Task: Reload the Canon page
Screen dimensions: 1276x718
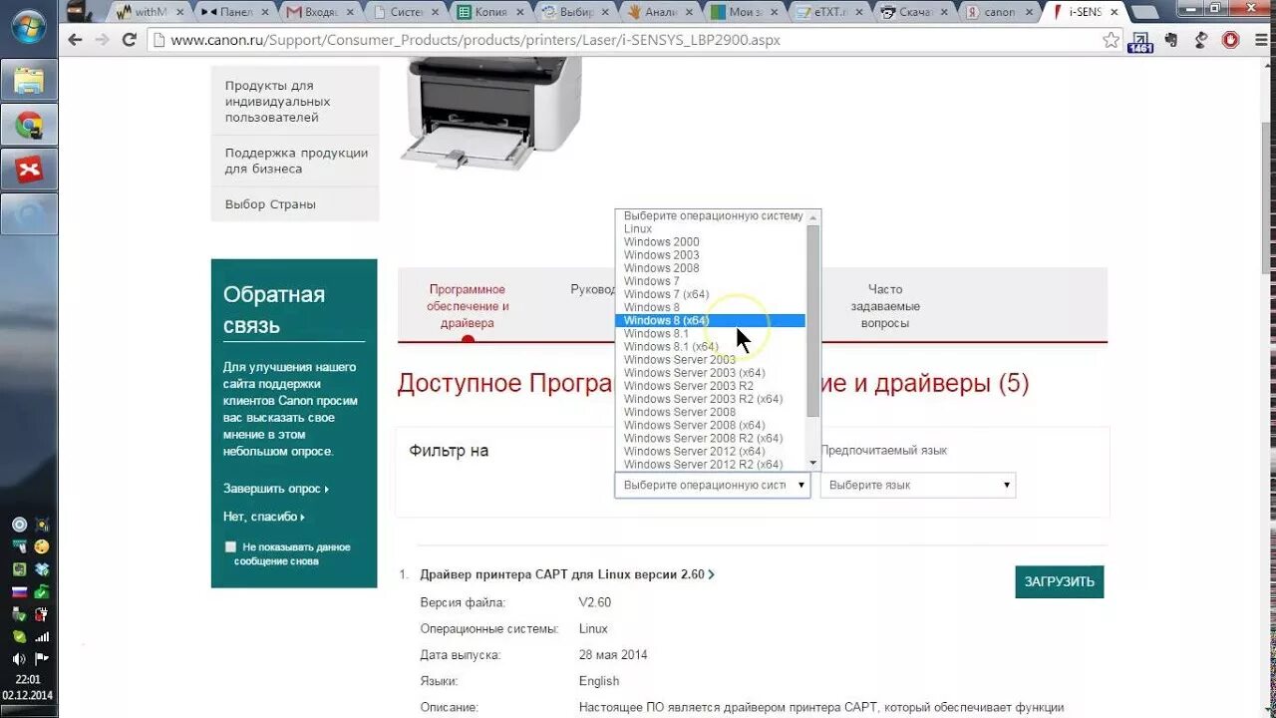Action: (x=130, y=40)
